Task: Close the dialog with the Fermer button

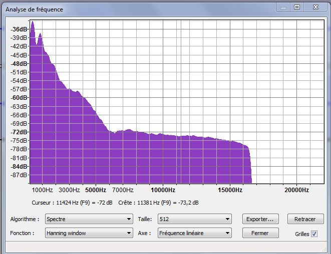Action: coord(260,233)
